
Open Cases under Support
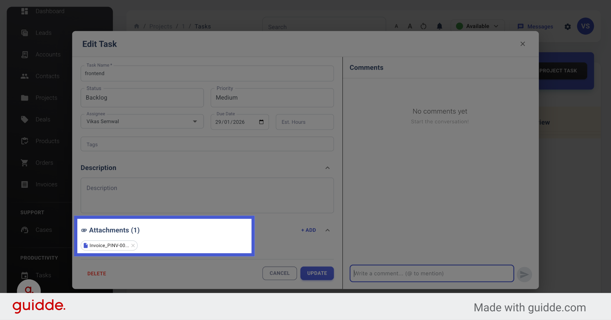point(44,230)
